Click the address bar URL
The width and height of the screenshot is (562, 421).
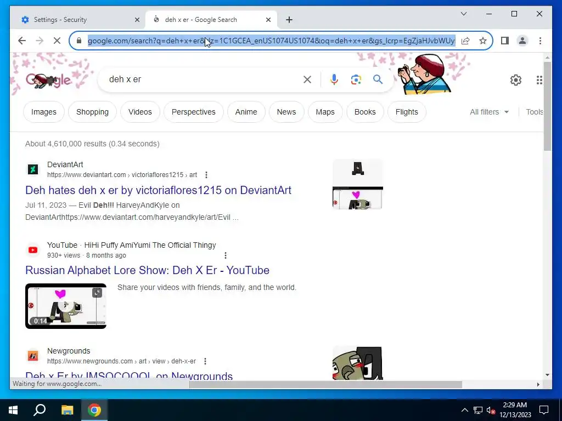pos(271,41)
